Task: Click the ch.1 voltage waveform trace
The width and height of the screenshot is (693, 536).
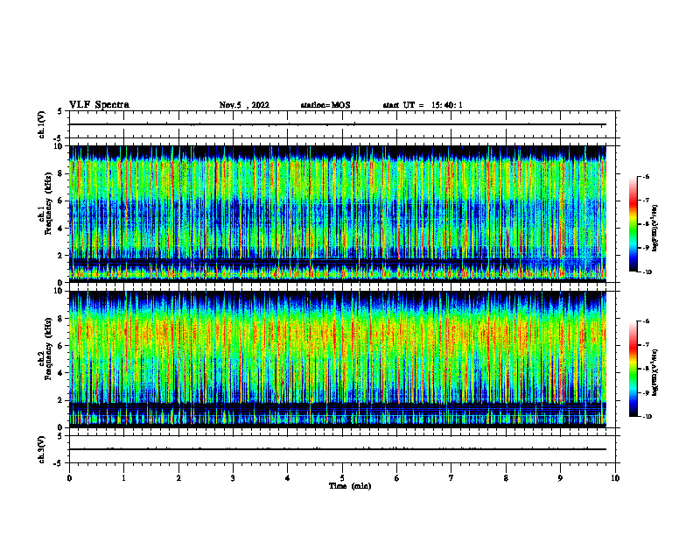Action: pyautogui.click(x=338, y=124)
